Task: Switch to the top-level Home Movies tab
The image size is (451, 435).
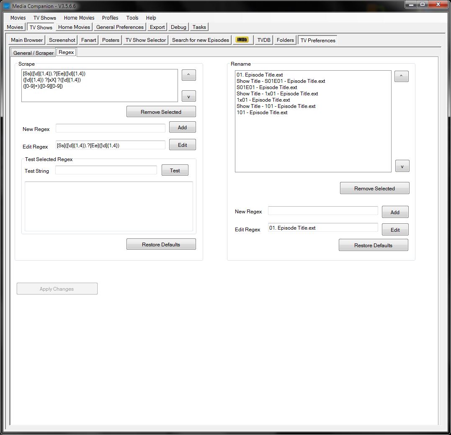Action: (x=74, y=27)
